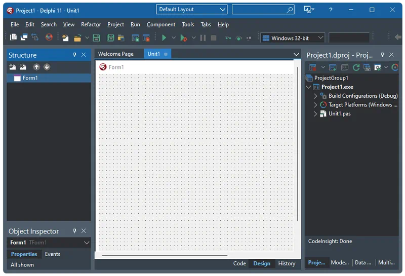The height and width of the screenshot is (276, 405).
Task: Select ProjectGroup1 in project tree
Action: [331, 78]
